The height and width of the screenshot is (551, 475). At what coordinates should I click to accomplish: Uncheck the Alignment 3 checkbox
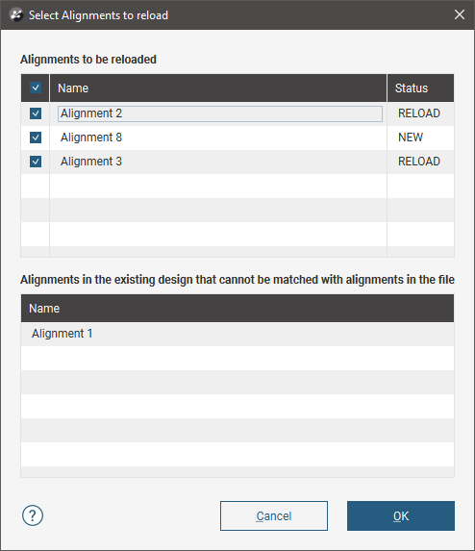coord(36,162)
